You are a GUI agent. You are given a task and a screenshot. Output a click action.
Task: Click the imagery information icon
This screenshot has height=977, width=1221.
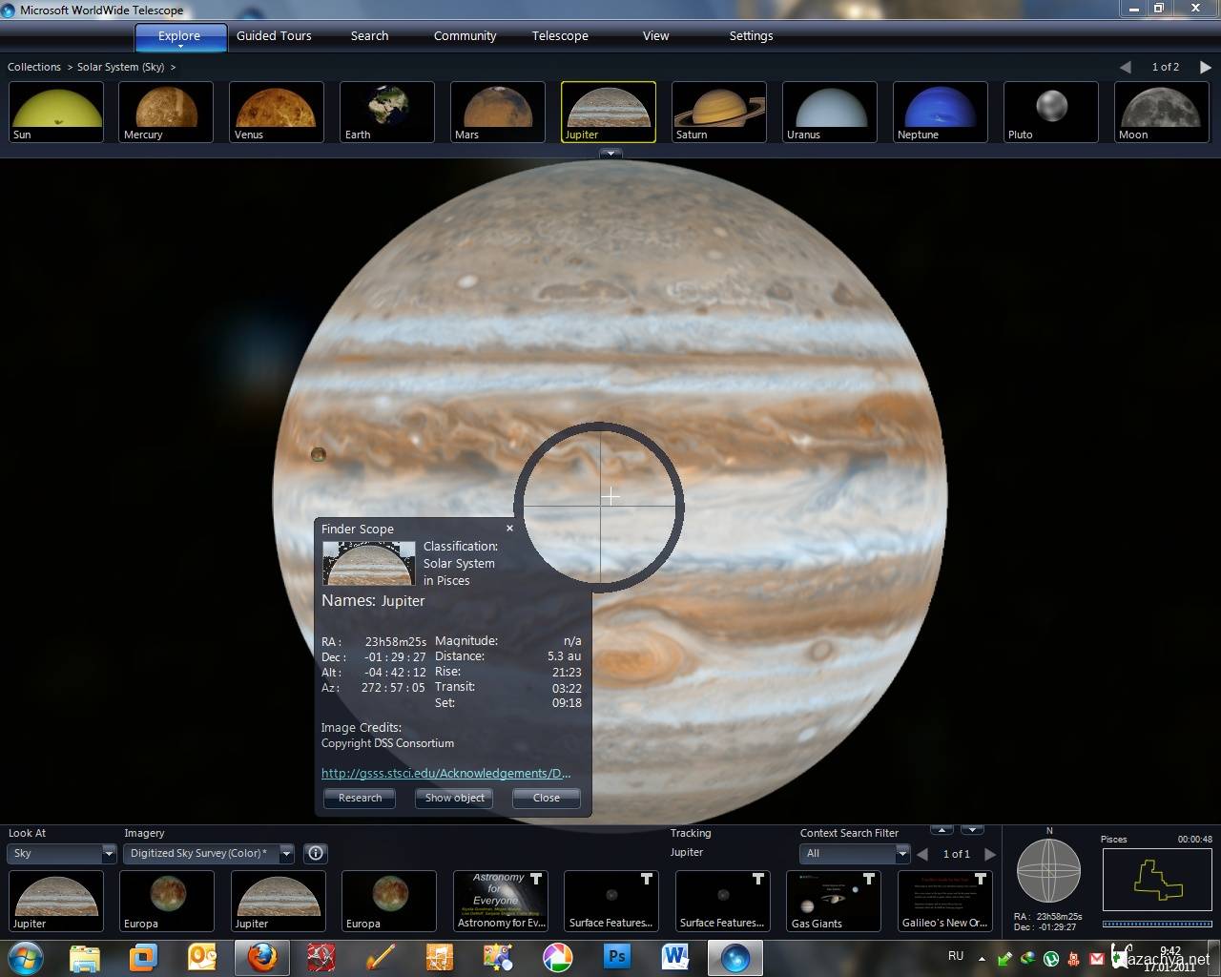[x=316, y=853]
